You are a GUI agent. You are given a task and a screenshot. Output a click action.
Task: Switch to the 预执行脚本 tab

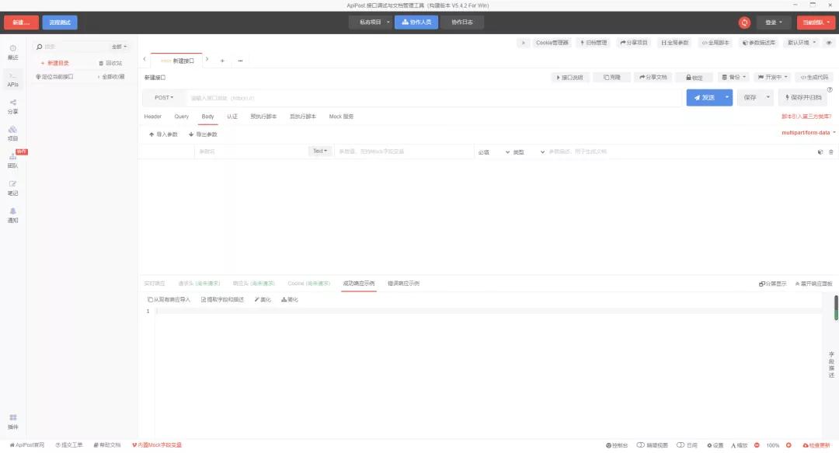[263, 117]
